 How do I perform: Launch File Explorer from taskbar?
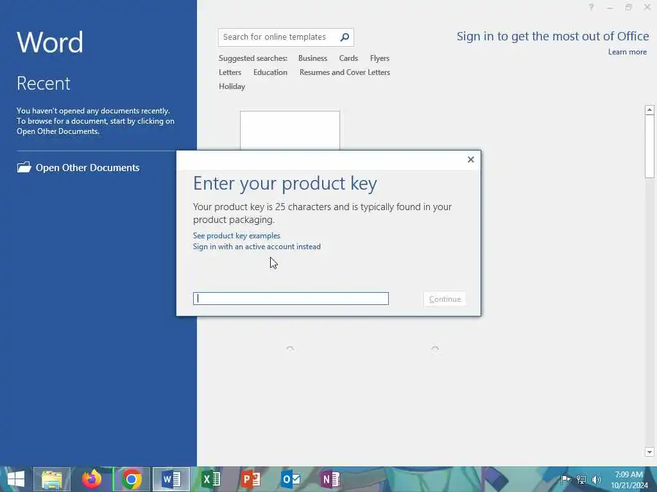[x=52, y=479]
